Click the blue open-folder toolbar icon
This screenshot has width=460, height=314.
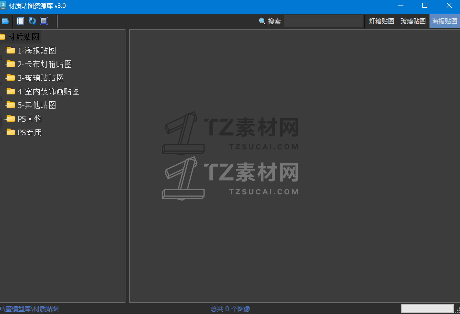click(x=5, y=21)
